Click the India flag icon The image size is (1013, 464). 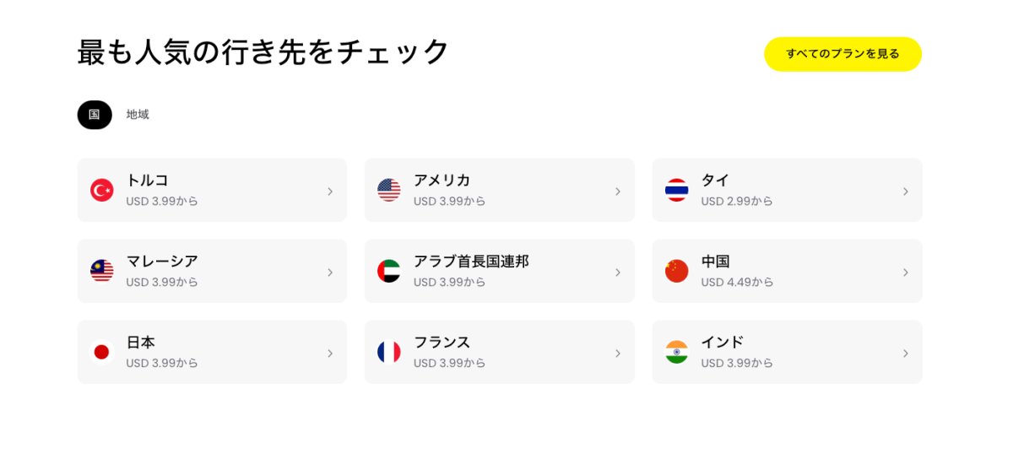point(676,352)
